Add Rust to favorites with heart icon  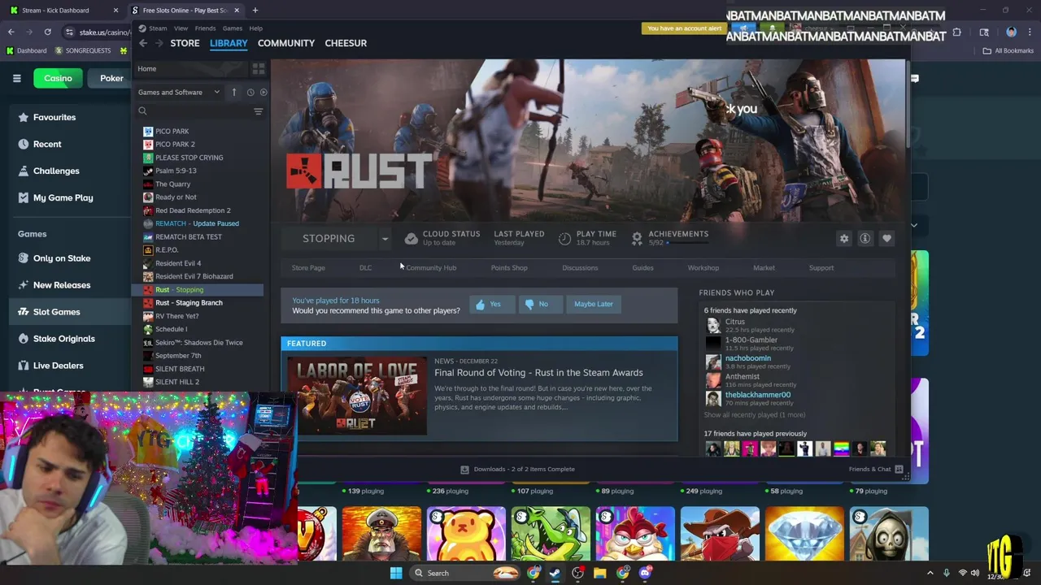pos(886,238)
